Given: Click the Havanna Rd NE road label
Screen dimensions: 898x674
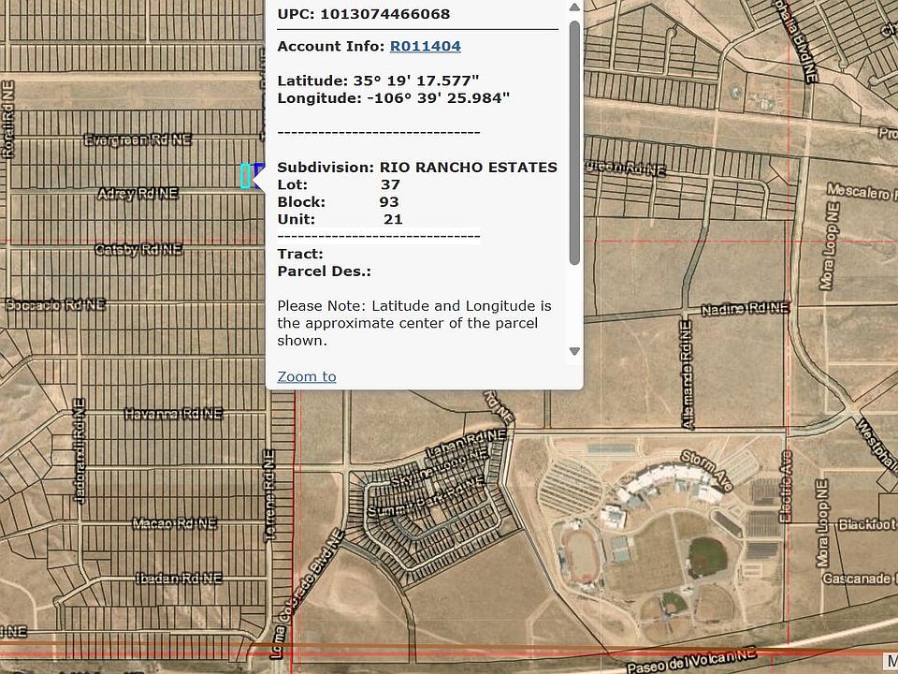Looking at the screenshot, I should 173,413.
